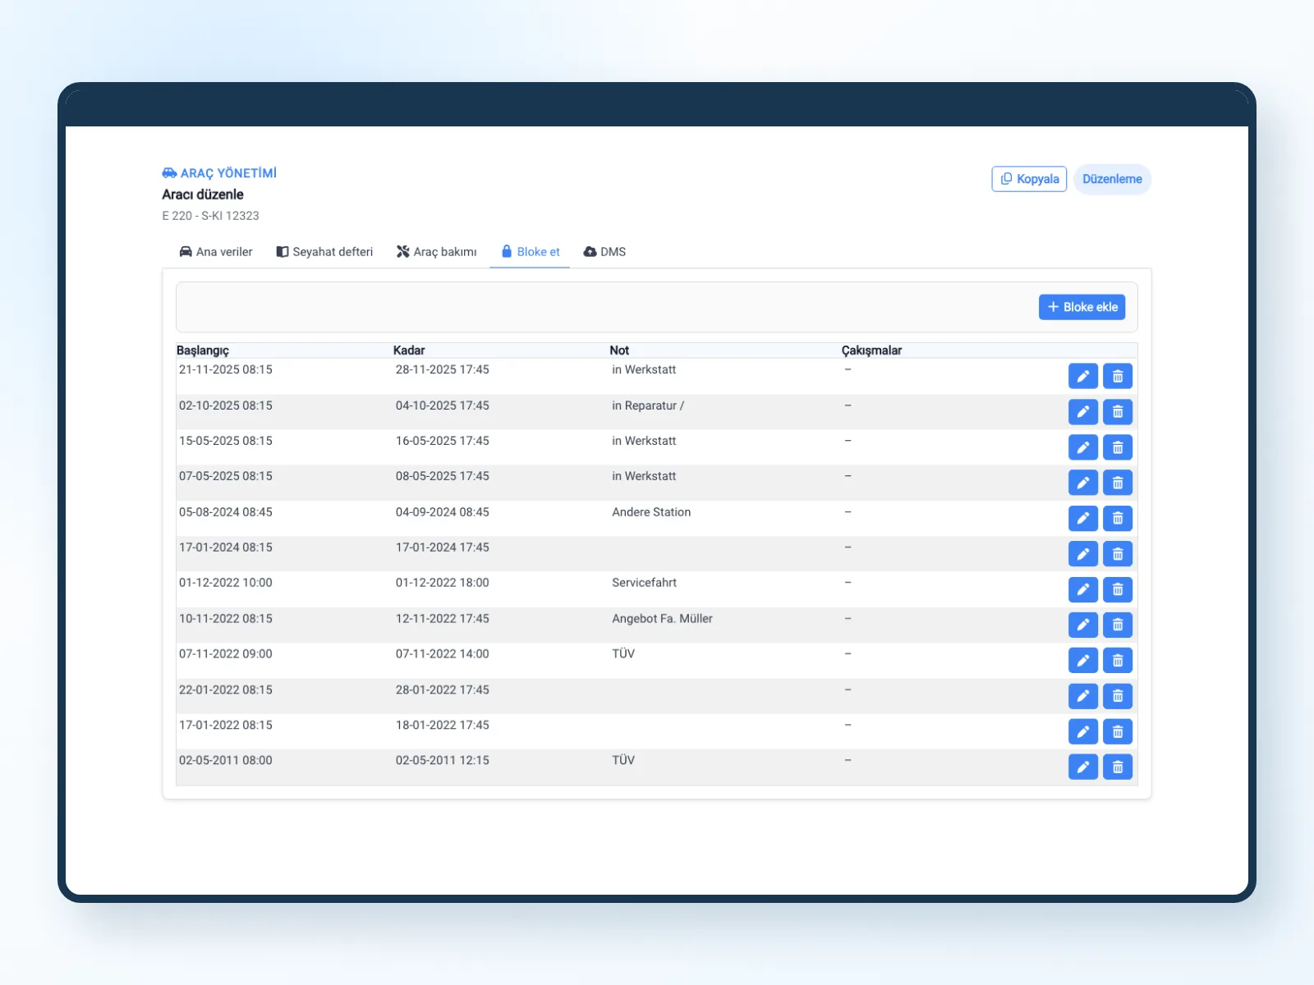The height and width of the screenshot is (985, 1314).
Task: Edit the 15-05-2025 in Werkstatt block
Action: tap(1082, 447)
